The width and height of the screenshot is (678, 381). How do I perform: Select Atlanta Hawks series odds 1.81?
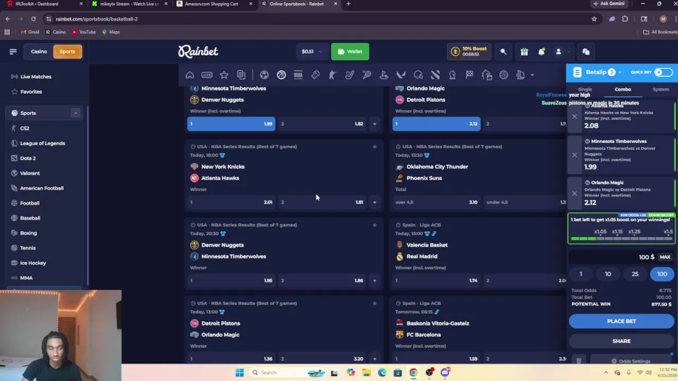coord(322,202)
